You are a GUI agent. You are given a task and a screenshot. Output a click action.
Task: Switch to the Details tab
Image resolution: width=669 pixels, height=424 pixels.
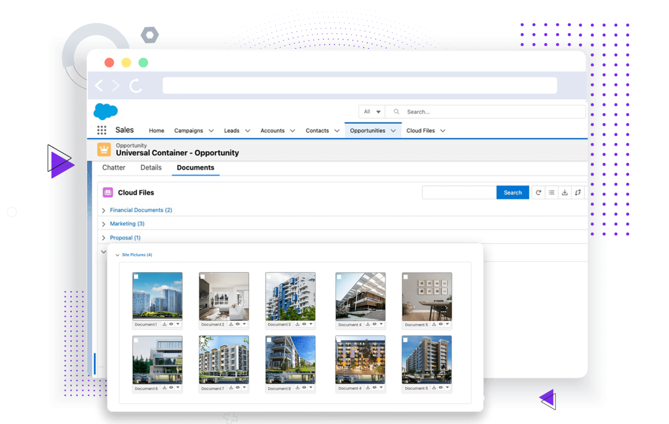[x=151, y=167]
